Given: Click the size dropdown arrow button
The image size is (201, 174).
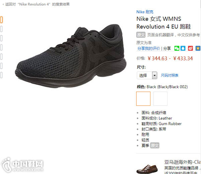Looking at the screenshot, I should pos(154,75).
